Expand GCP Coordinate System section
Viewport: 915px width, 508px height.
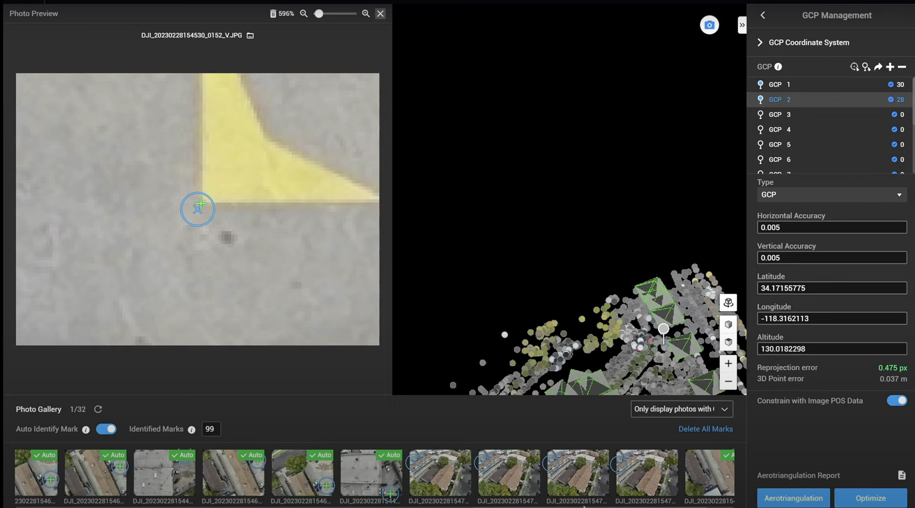(760, 42)
